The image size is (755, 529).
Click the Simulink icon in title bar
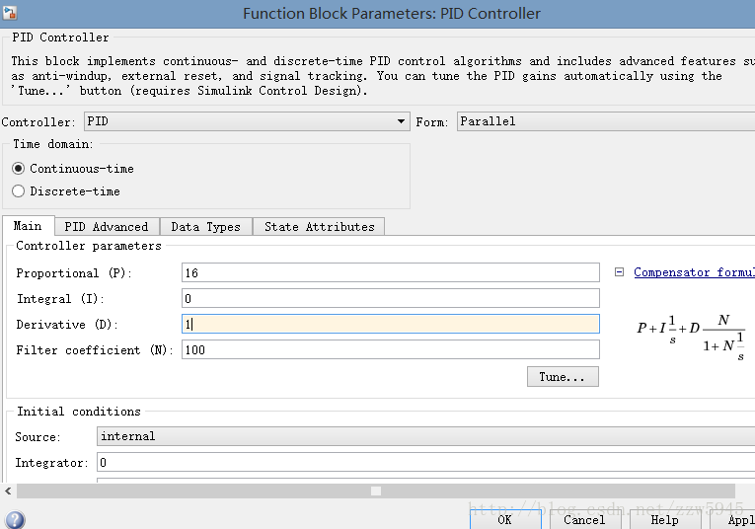tap(10, 13)
